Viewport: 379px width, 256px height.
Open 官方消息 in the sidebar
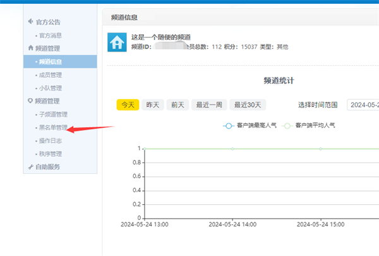[x=51, y=35]
